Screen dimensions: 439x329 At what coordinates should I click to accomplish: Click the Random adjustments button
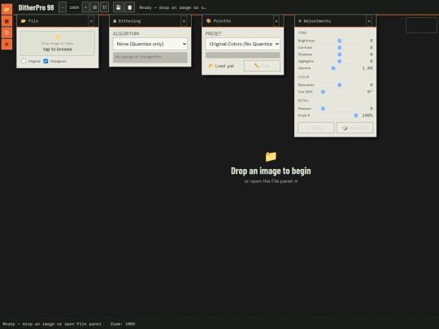(x=354, y=128)
